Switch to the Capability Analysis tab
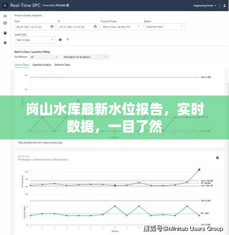This screenshot has height=235, width=229. pos(42,65)
